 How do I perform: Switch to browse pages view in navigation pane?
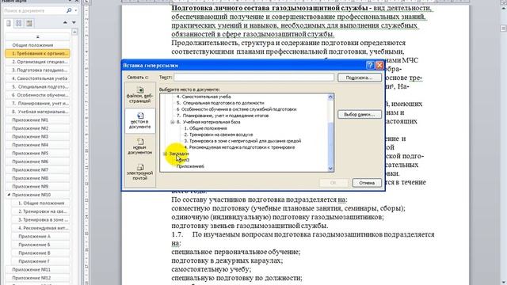[x=19, y=23]
